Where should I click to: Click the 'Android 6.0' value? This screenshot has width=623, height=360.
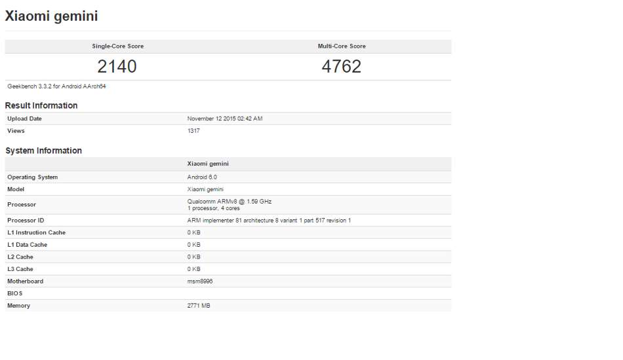point(202,177)
